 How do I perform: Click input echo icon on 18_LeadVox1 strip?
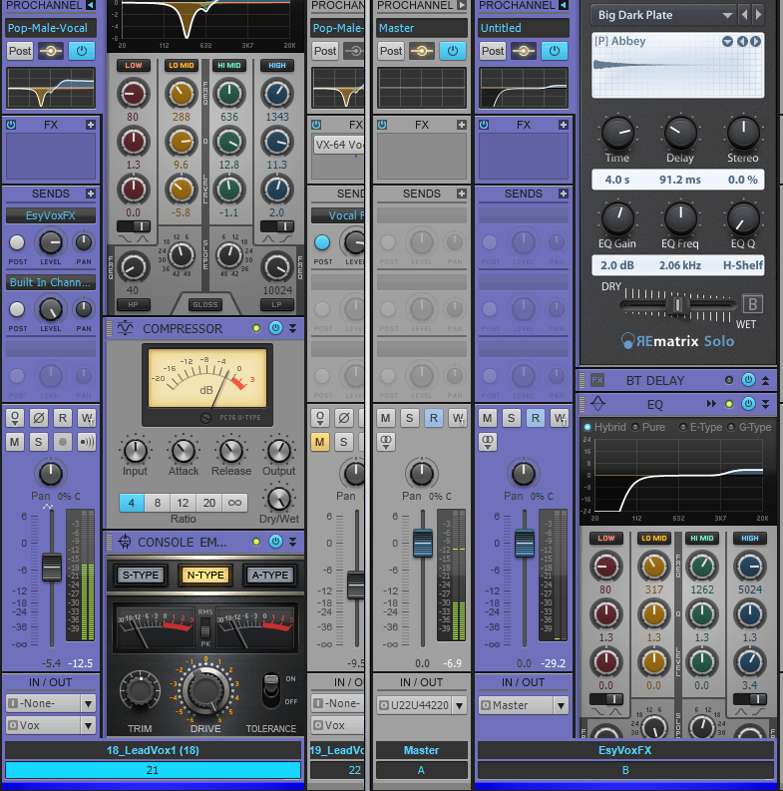[x=15, y=418]
